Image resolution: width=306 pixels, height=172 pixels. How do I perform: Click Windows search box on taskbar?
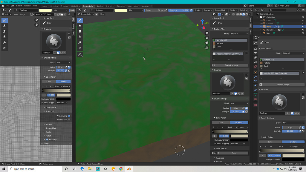35,169
